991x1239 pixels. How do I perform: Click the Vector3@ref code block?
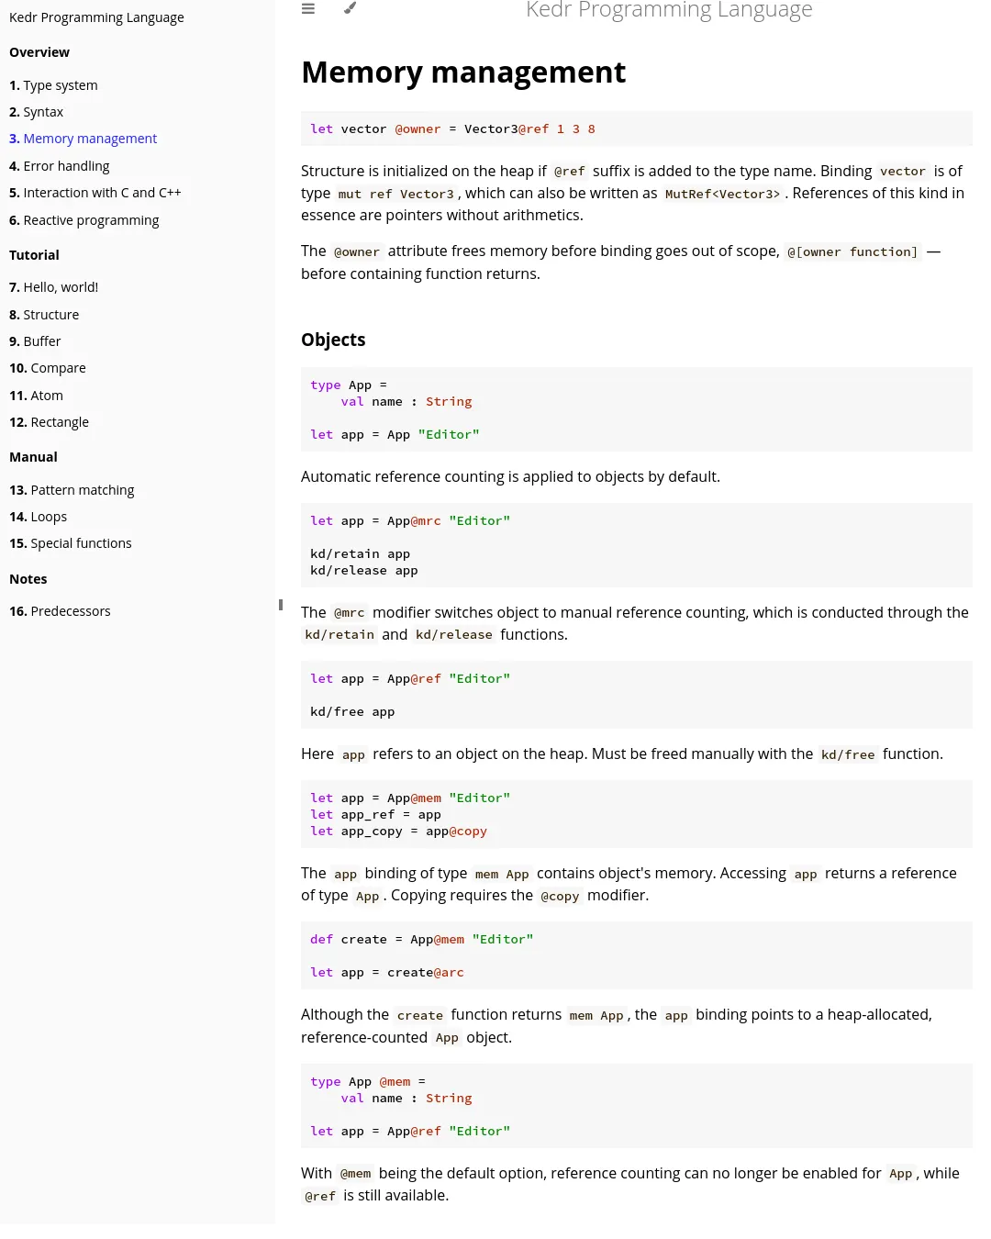coord(637,129)
